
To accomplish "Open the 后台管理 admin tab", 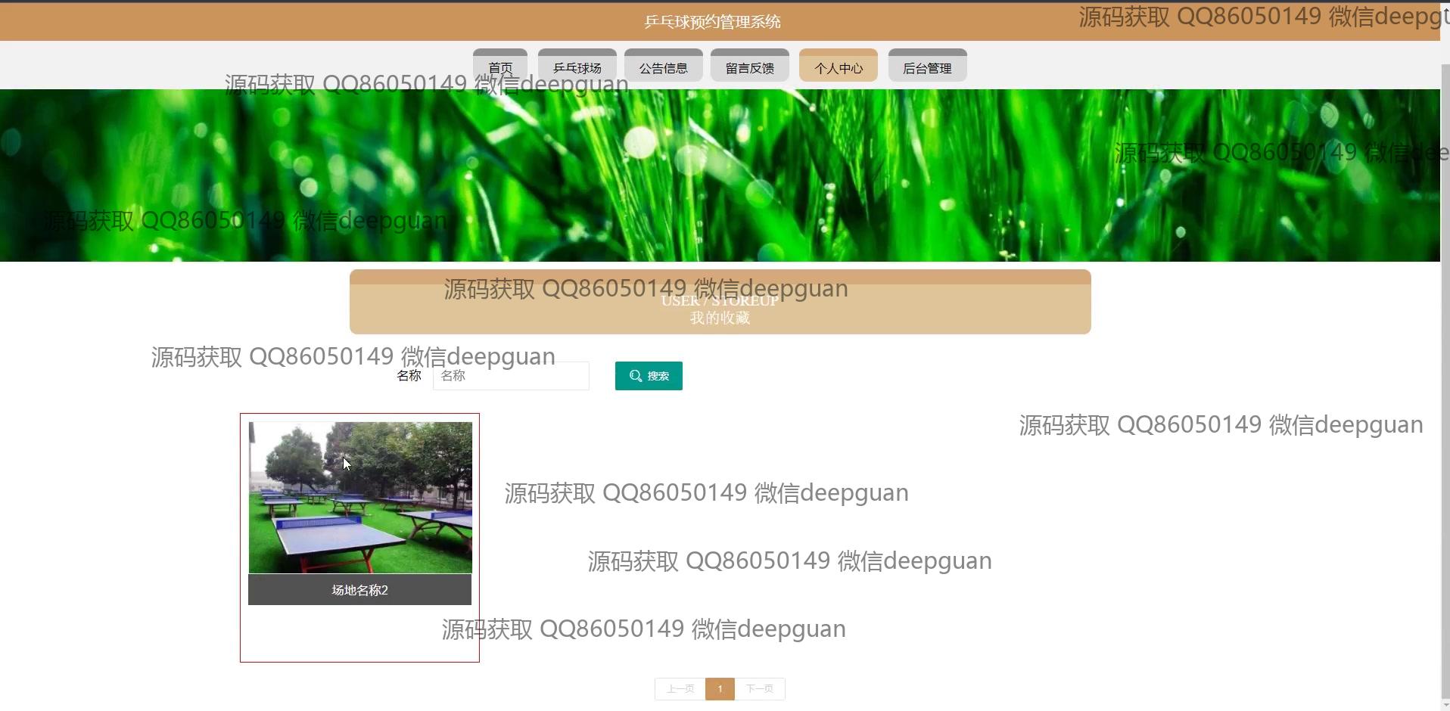I will tap(927, 67).
